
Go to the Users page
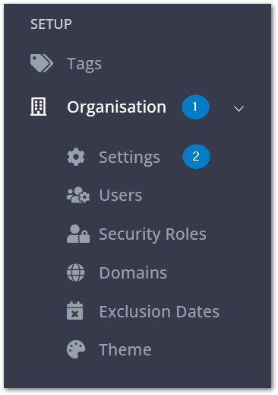[x=121, y=196]
